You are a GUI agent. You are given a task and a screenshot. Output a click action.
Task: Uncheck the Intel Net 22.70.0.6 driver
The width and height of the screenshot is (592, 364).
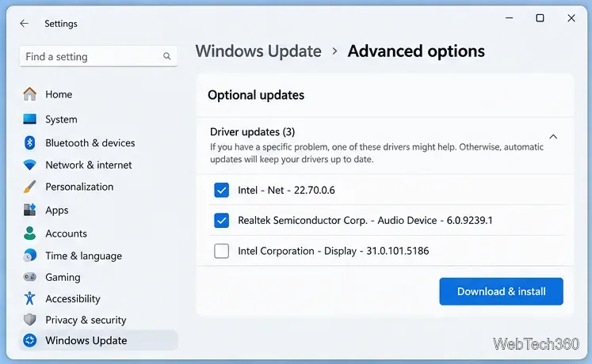(222, 190)
